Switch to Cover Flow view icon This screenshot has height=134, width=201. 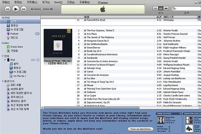point(166,8)
